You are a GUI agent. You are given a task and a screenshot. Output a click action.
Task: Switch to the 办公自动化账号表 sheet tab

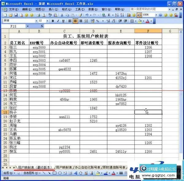(x=87, y=168)
